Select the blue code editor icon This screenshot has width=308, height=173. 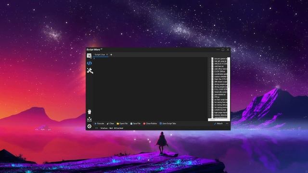point(90,63)
